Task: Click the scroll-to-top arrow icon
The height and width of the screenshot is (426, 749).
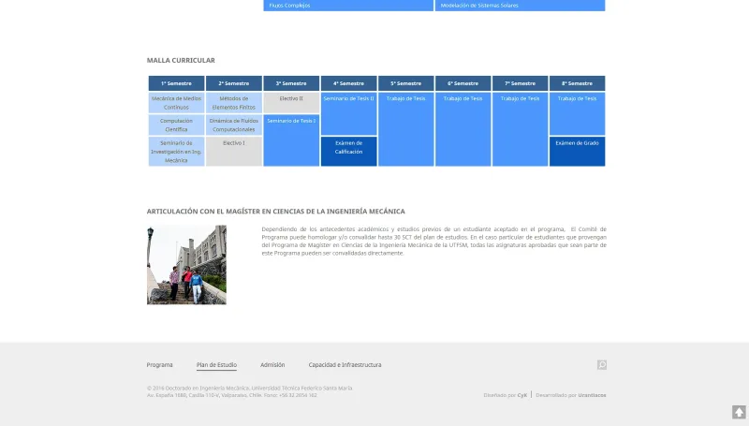Action: (x=739, y=412)
